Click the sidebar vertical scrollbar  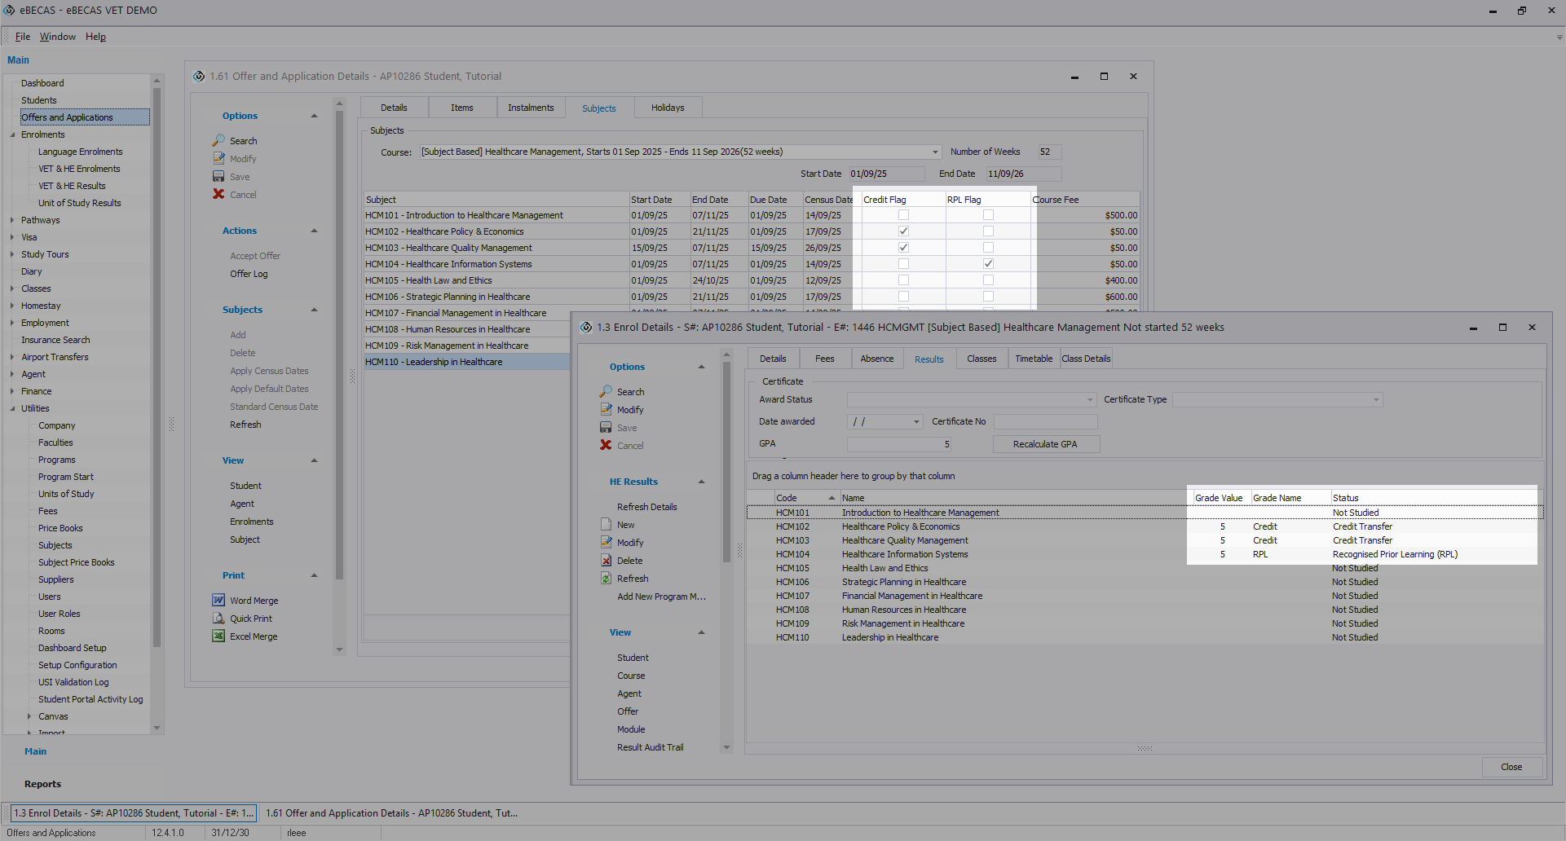click(157, 367)
